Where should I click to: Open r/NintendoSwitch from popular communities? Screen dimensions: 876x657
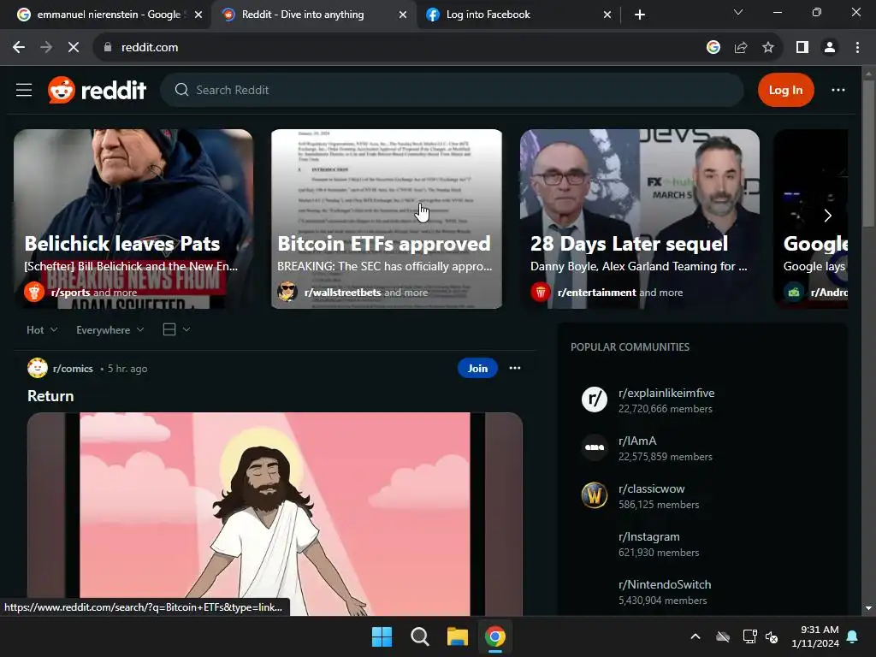point(665,584)
